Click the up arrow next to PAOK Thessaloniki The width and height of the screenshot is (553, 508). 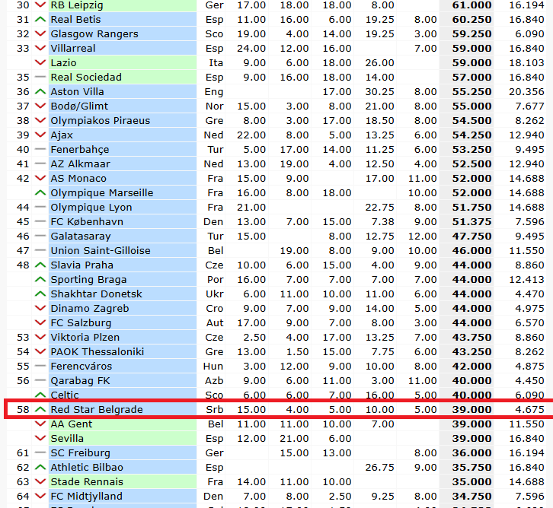(40, 352)
